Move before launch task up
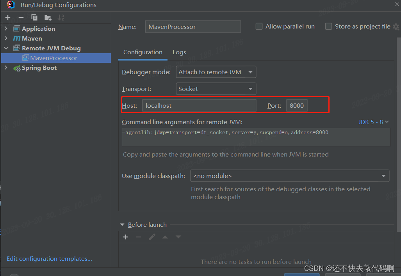The image size is (401, 276). pyautogui.click(x=165, y=237)
